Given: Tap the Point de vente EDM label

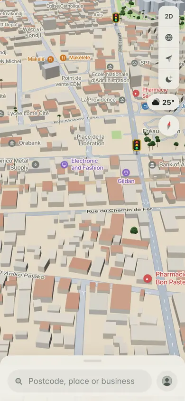Looking at the screenshot, I should [x=69, y=81].
